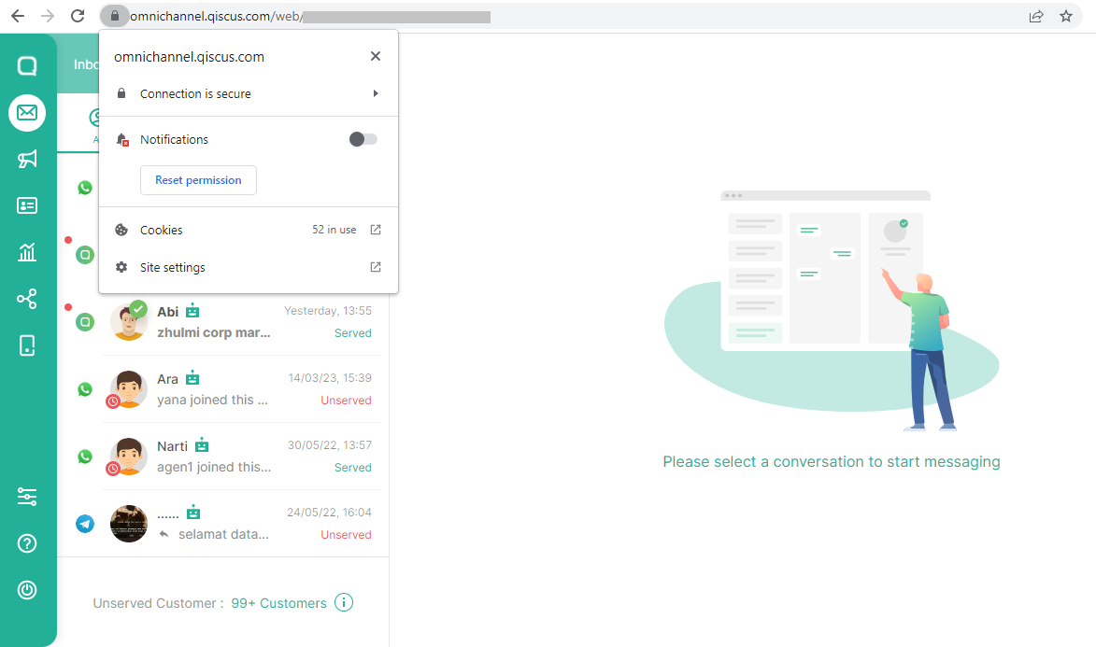Screen dimensions: 1096x647
Task: Click the unserved customer info icon
Action: click(x=344, y=603)
